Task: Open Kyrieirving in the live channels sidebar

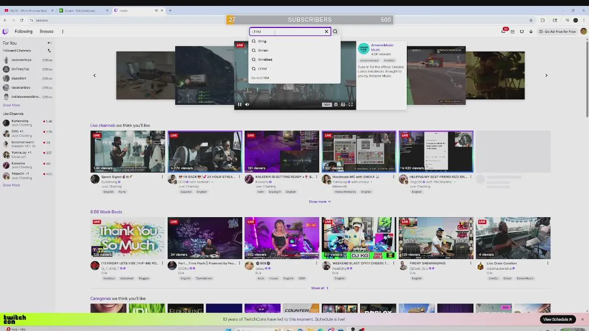Action: click(28, 123)
